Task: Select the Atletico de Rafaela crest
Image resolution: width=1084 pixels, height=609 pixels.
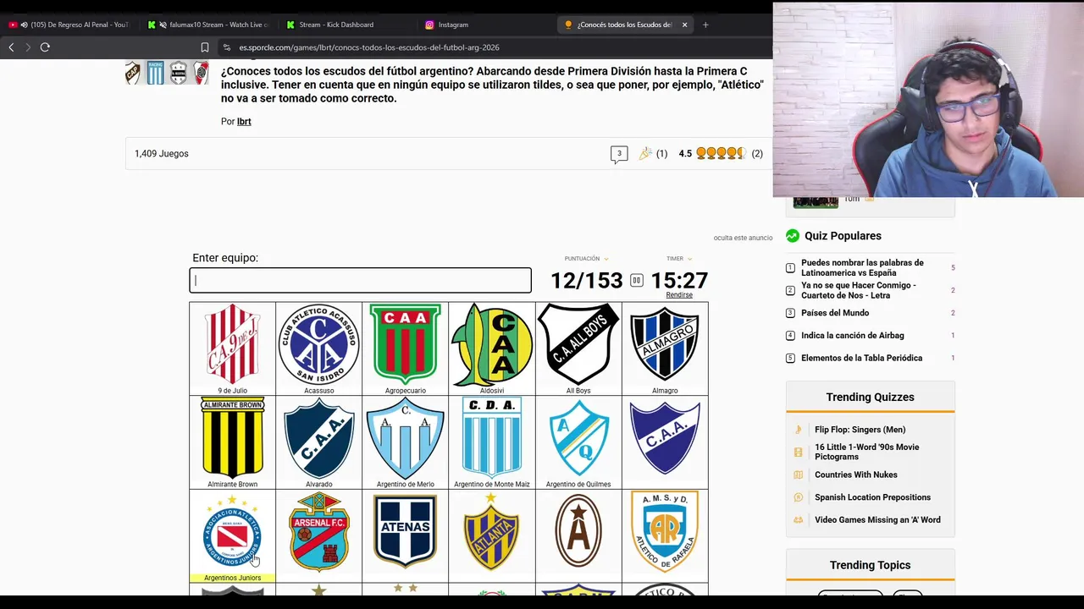Action: [665, 533]
